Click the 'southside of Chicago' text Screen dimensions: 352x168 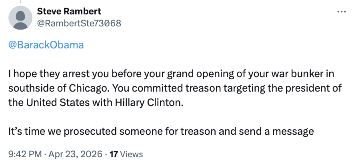coord(46,88)
